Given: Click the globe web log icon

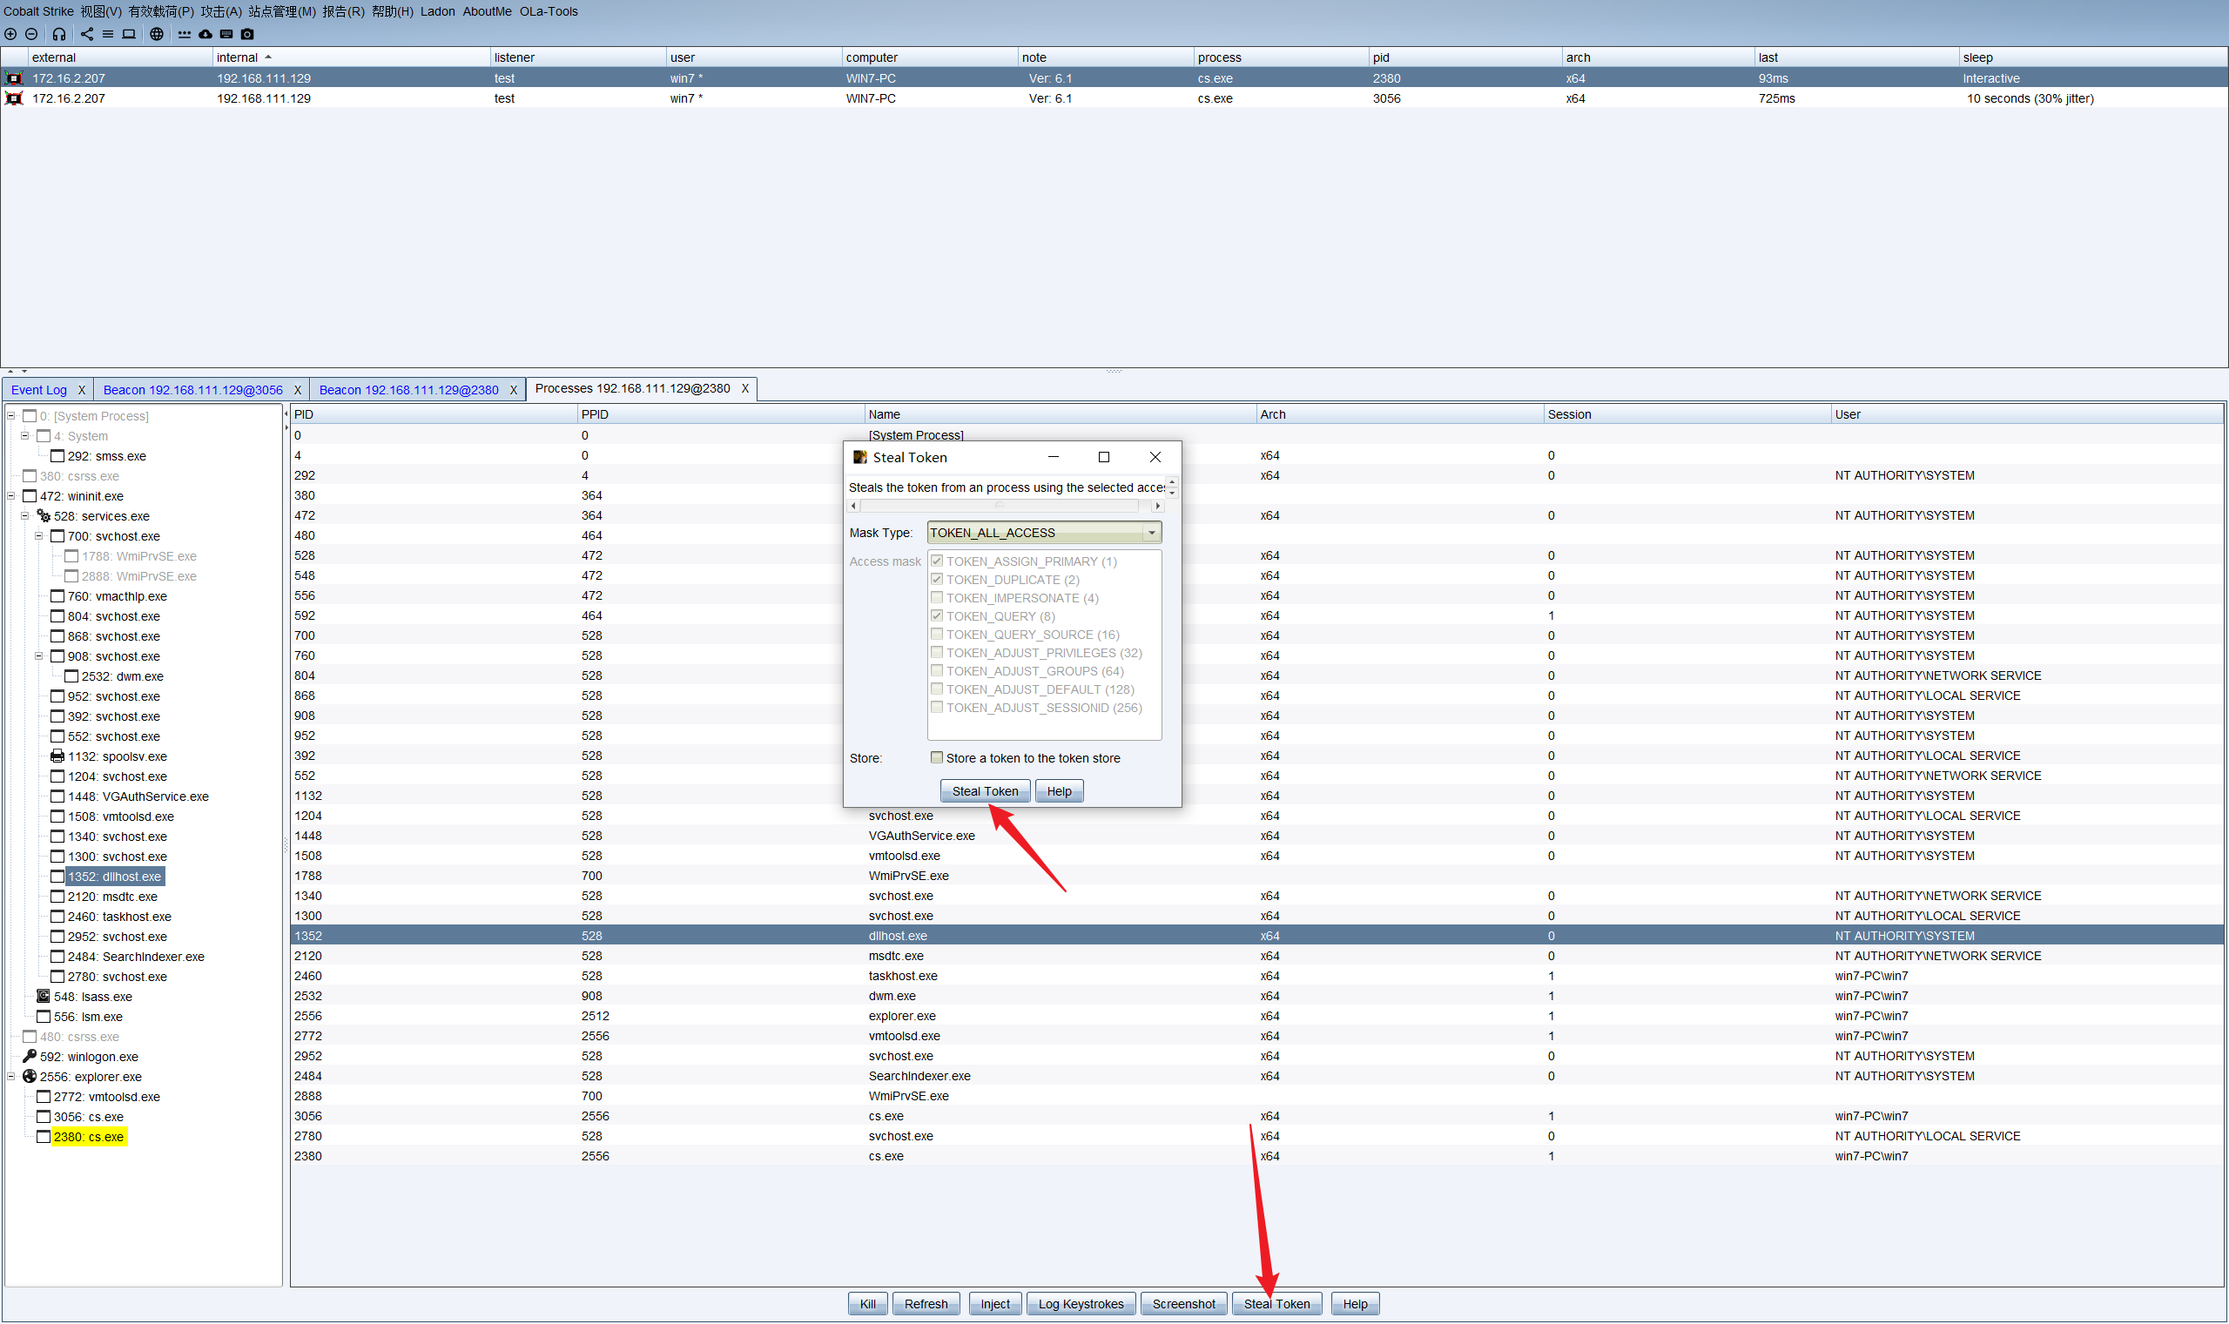Looking at the screenshot, I should click(156, 34).
